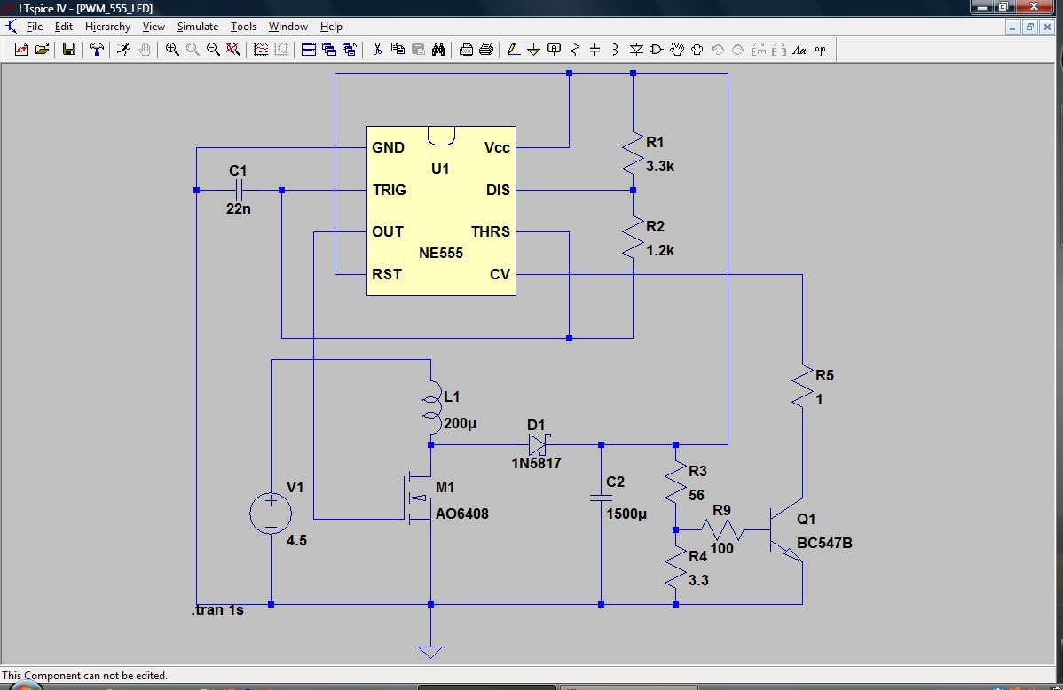The image size is (1063, 690).
Task: Open Find with the binoculars icon
Action: pyautogui.click(x=438, y=50)
